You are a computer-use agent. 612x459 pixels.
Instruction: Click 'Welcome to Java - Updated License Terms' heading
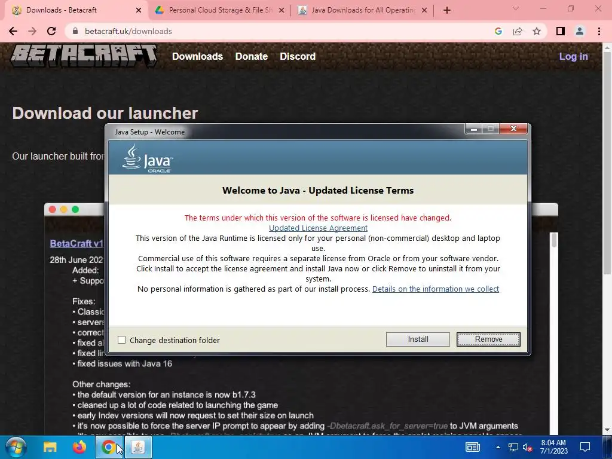(x=318, y=191)
